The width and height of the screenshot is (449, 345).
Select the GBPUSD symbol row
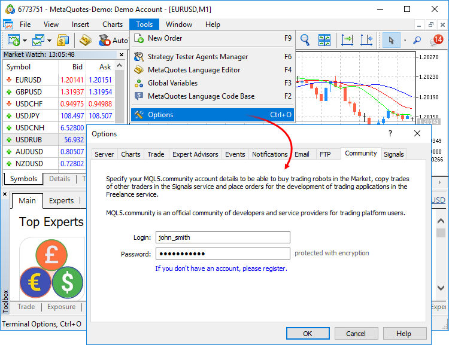pyautogui.click(x=59, y=92)
